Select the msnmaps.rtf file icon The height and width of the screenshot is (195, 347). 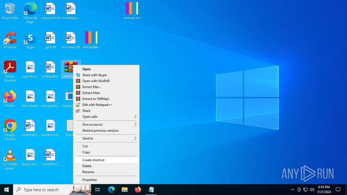point(70,40)
